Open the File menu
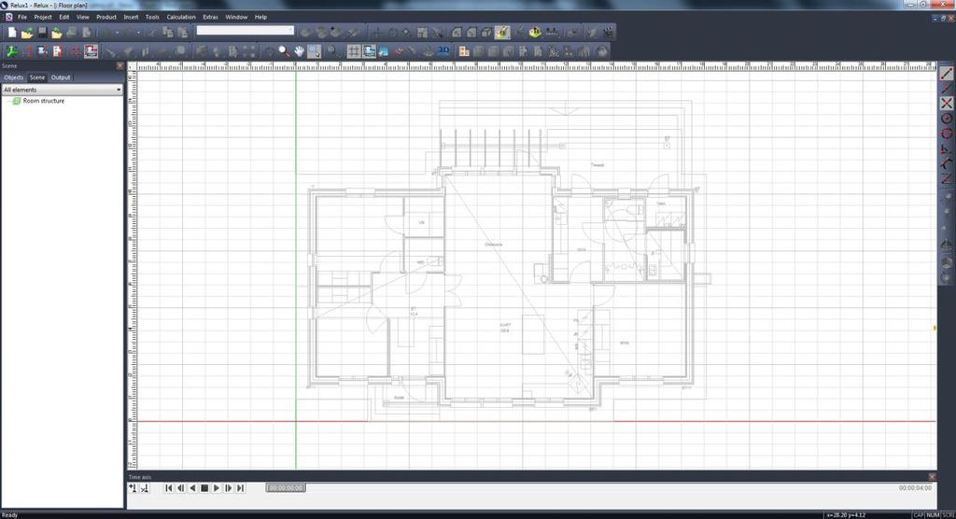This screenshot has height=519, width=956. (22, 17)
